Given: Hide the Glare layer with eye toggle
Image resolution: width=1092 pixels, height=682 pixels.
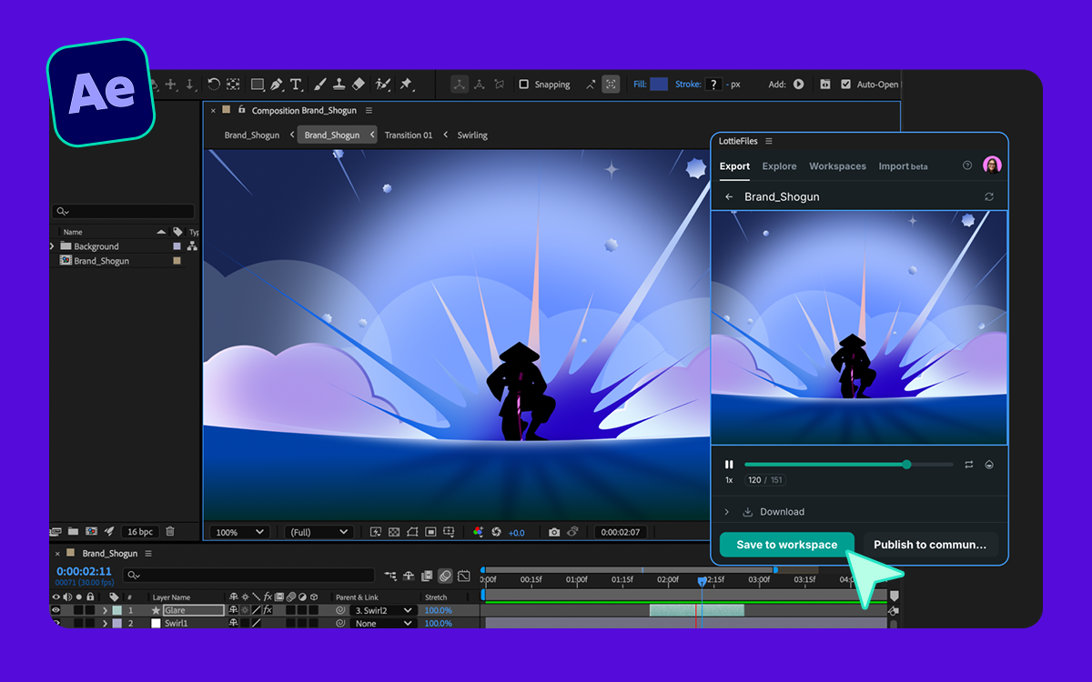Looking at the screenshot, I should tap(56, 610).
